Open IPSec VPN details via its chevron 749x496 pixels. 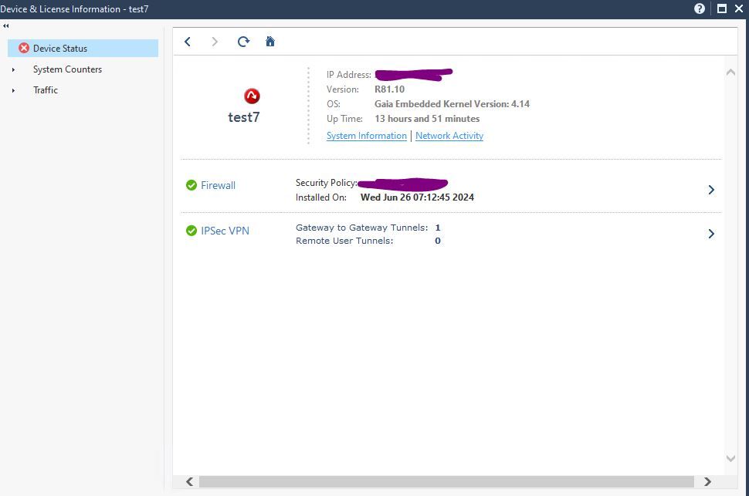[x=711, y=234]
